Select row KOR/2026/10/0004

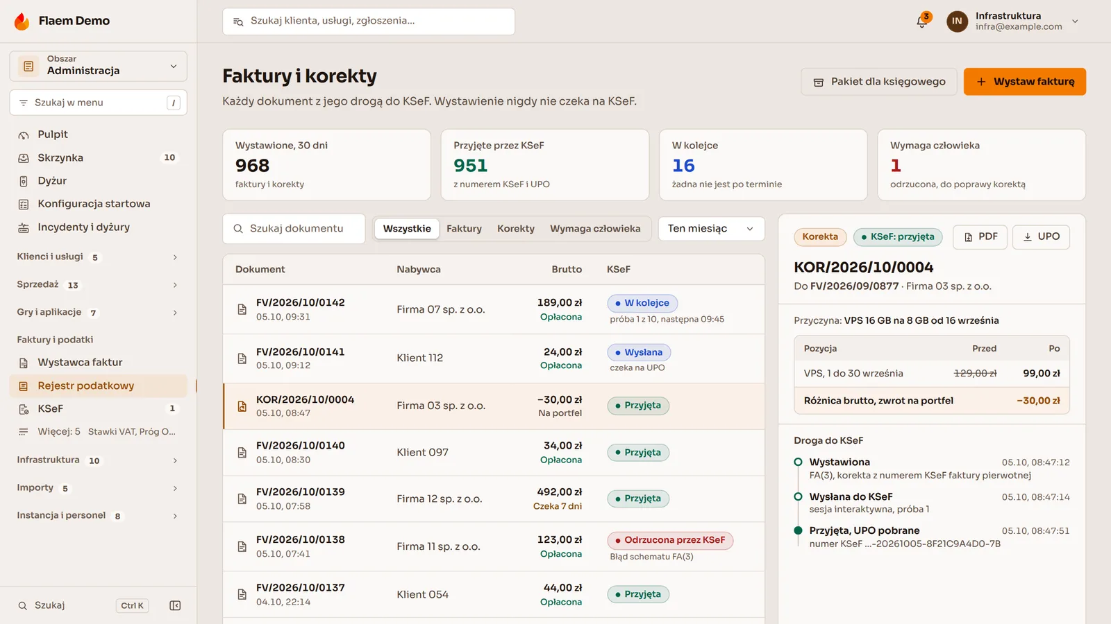pos(494,406)
